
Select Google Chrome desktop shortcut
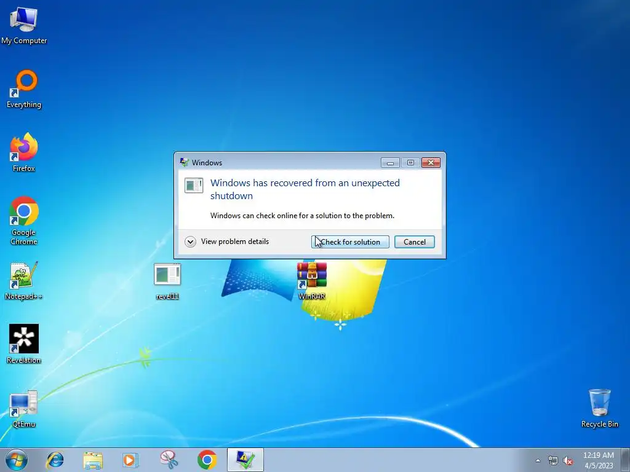coord(24,221)
